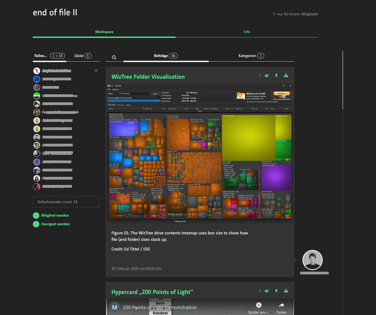Click the applause count 1 on Hypercard post
This screenshot has width=376, height=315.
(260, 291)
